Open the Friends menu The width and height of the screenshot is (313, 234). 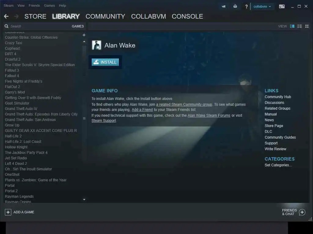click(x=34, y=5)
